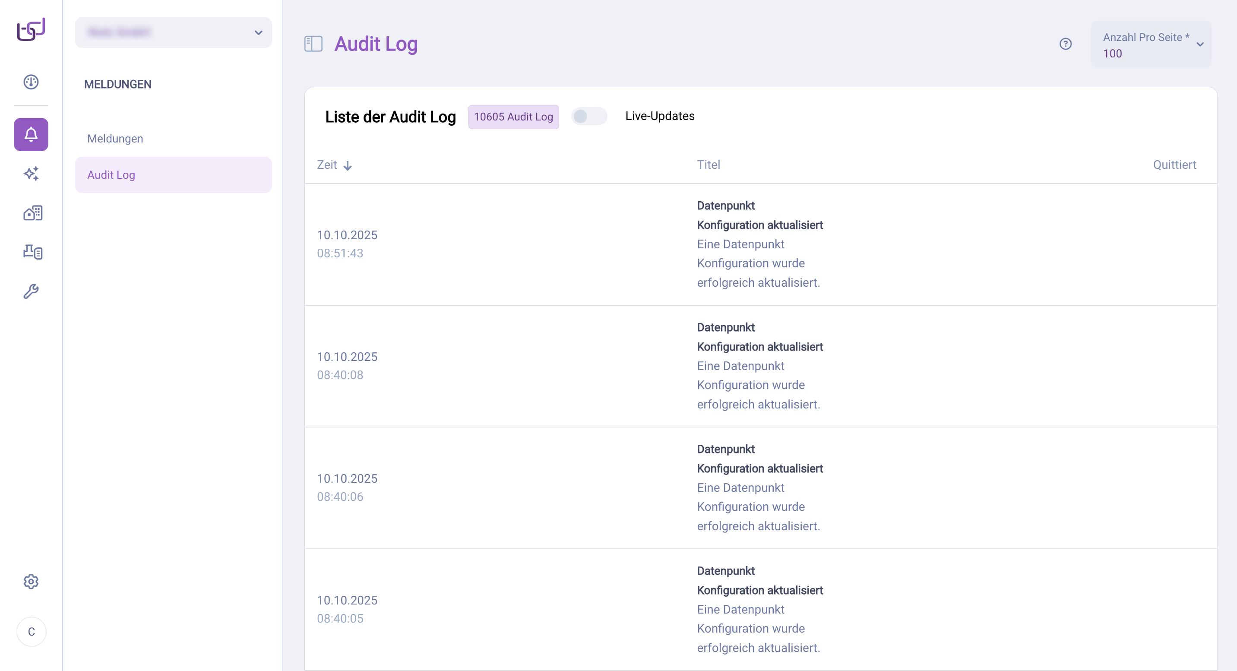1237x671 pixels.
Task: Open the buildings icon in the sidebar
Action: tap(31, 213)
